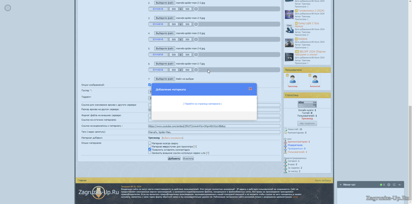The image size is (412, 204).
Task: Tick Заменить внешние ссылки u.to checkbox
Action: click(150, 153)
